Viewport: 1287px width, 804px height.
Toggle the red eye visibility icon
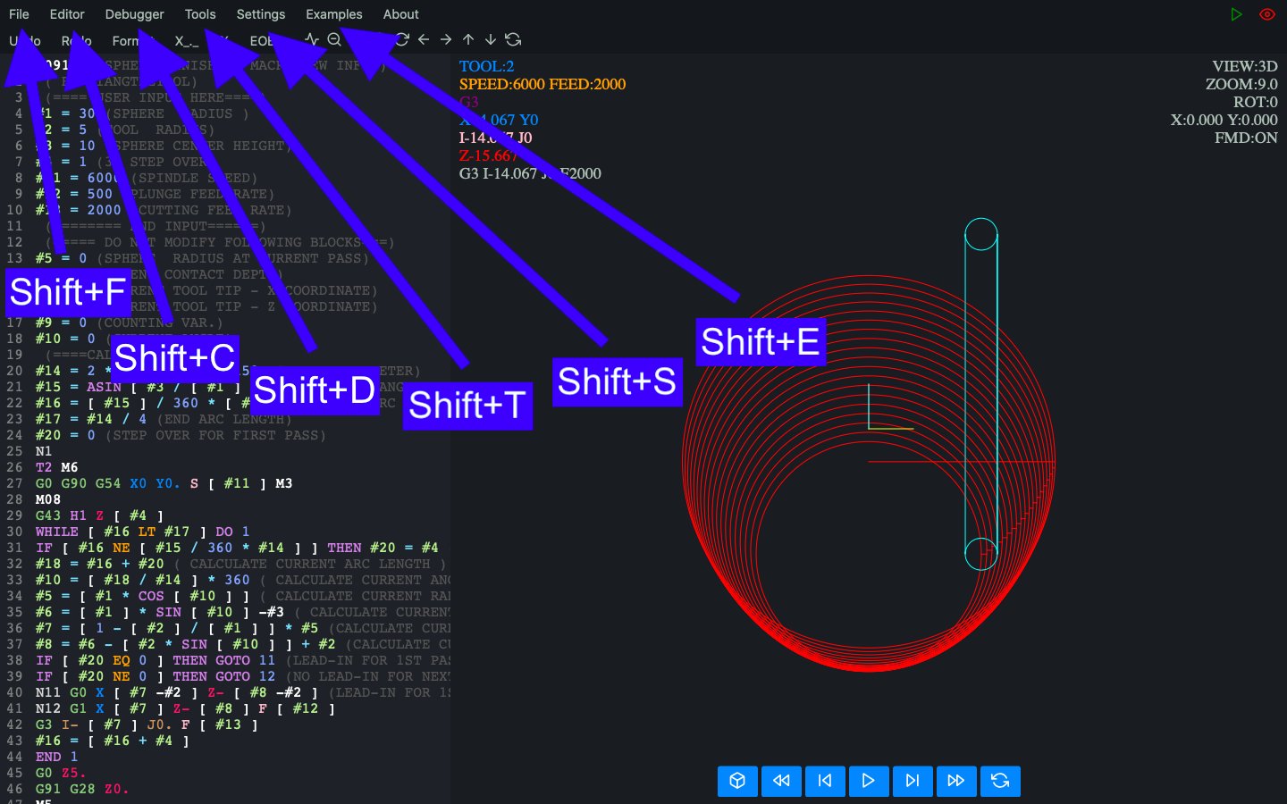click(x=1267, y=14)
